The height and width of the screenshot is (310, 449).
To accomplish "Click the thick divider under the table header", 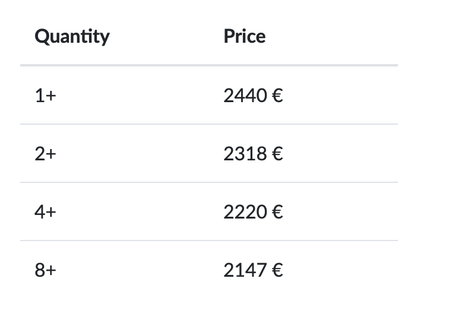I will coord(209,65).
